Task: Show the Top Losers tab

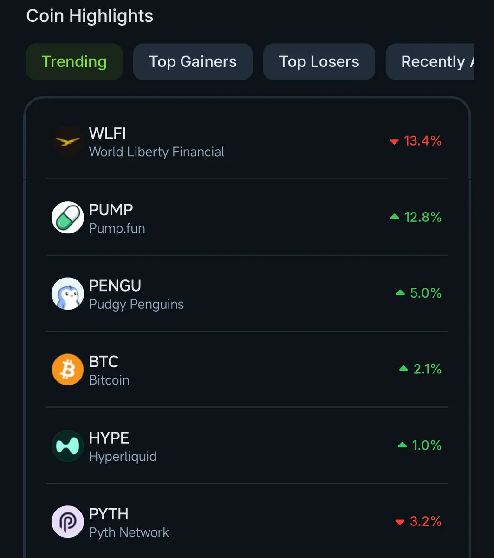Action: 319,62
